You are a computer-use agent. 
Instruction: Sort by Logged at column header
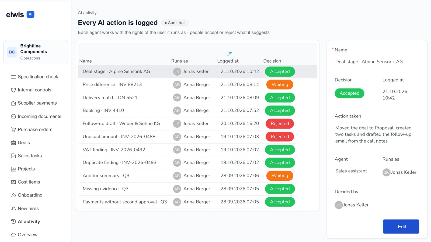pos(228,61)
